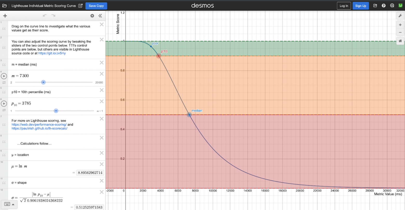The width and height of the screenshot is (405, 210).
Task: Click the red p10 point on the curve
Action: [x=159, y=56]
